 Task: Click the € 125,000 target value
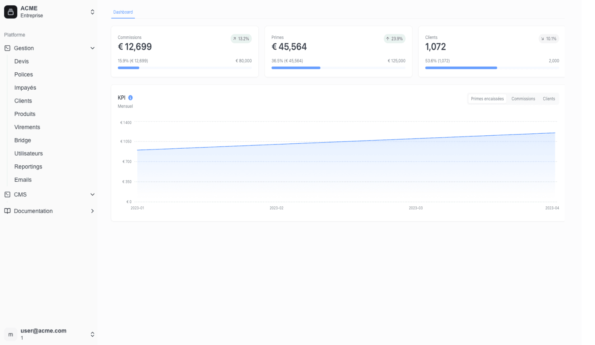point(396,61)
